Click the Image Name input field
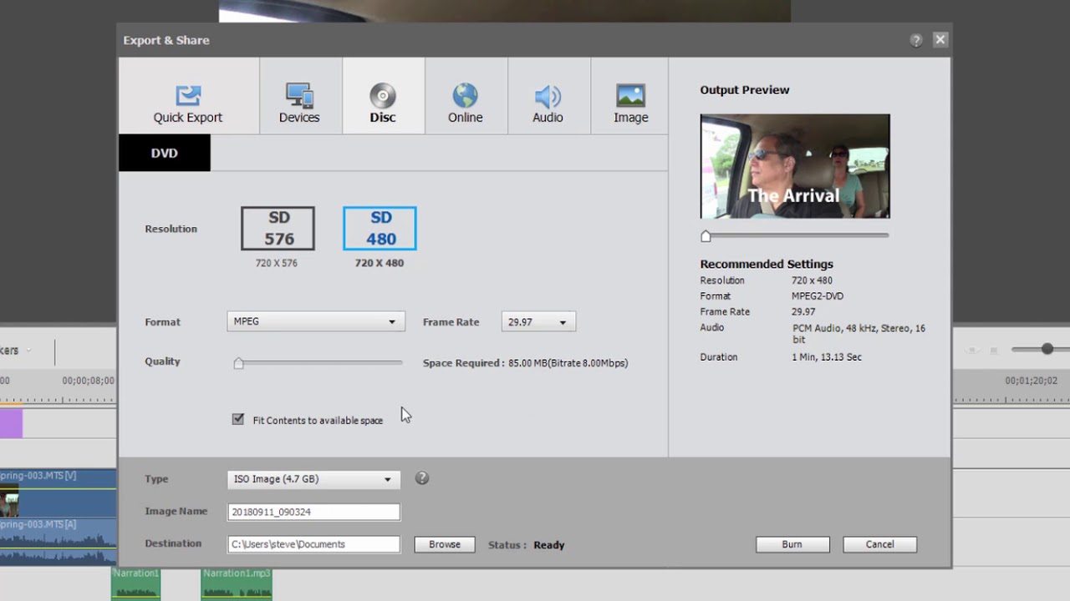This screenshot has width=1070, height=601. point(313,512)
